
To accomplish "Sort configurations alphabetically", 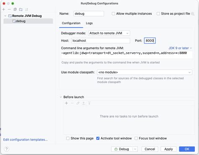I will [x=26, y=9].
